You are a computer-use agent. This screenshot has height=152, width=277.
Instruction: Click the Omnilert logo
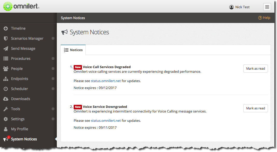pyautogui.click(x=21, y=6)
